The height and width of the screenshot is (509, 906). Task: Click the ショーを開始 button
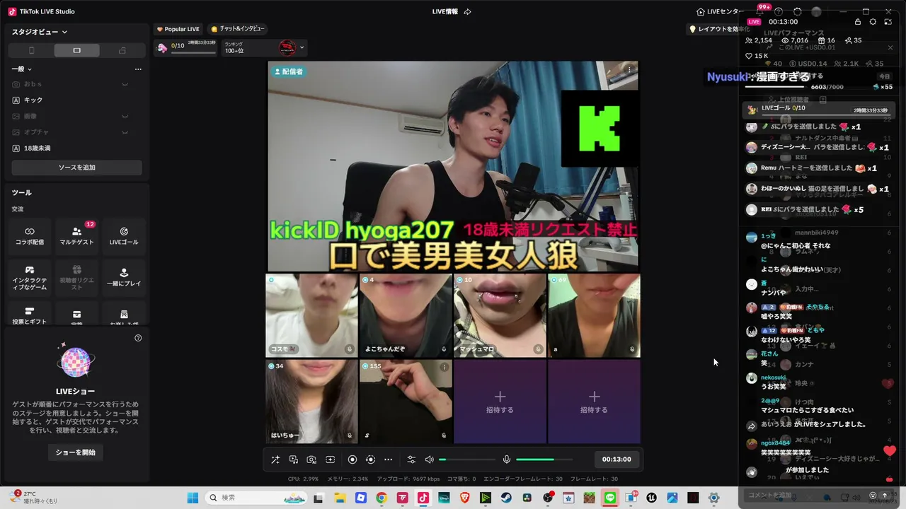coord(76,452)
